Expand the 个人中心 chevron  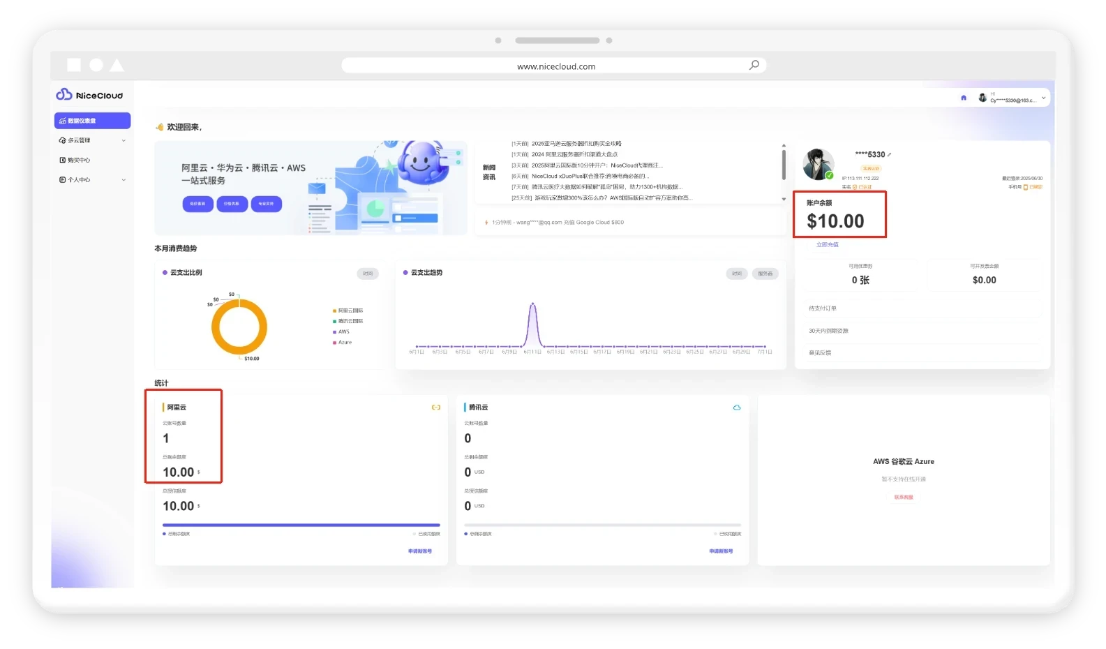[x=124, y=179]
